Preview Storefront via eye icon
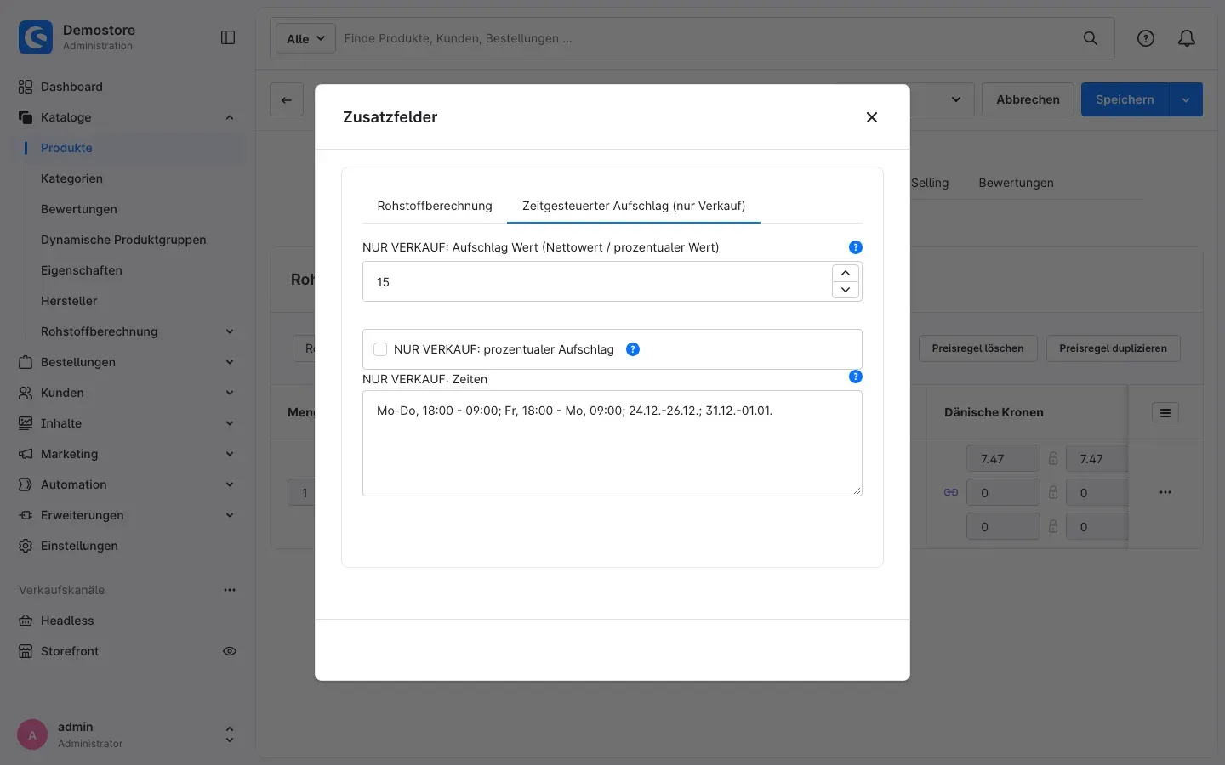1225x765 pixels. click(230, 651)
